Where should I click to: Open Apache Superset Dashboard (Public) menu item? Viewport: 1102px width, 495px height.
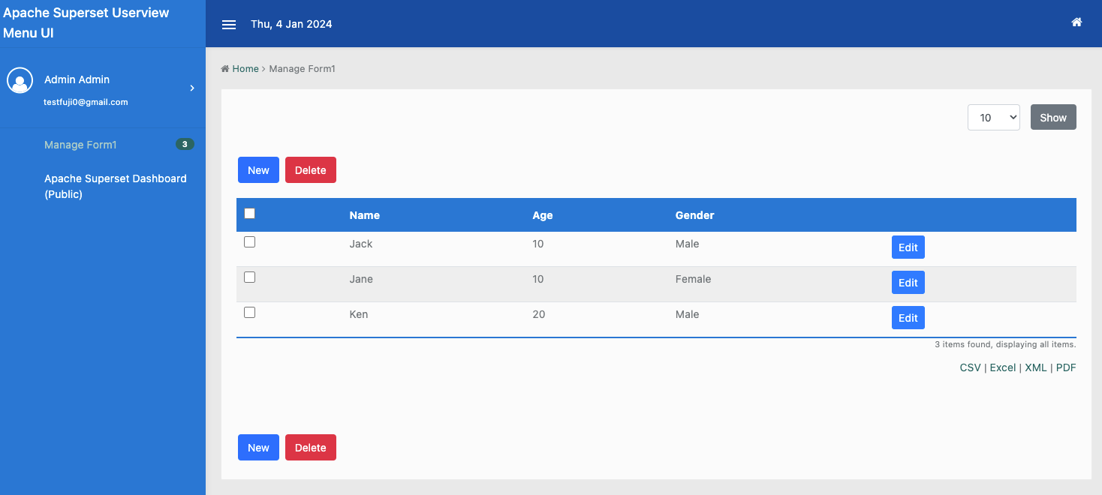click(x=115, y=186)
